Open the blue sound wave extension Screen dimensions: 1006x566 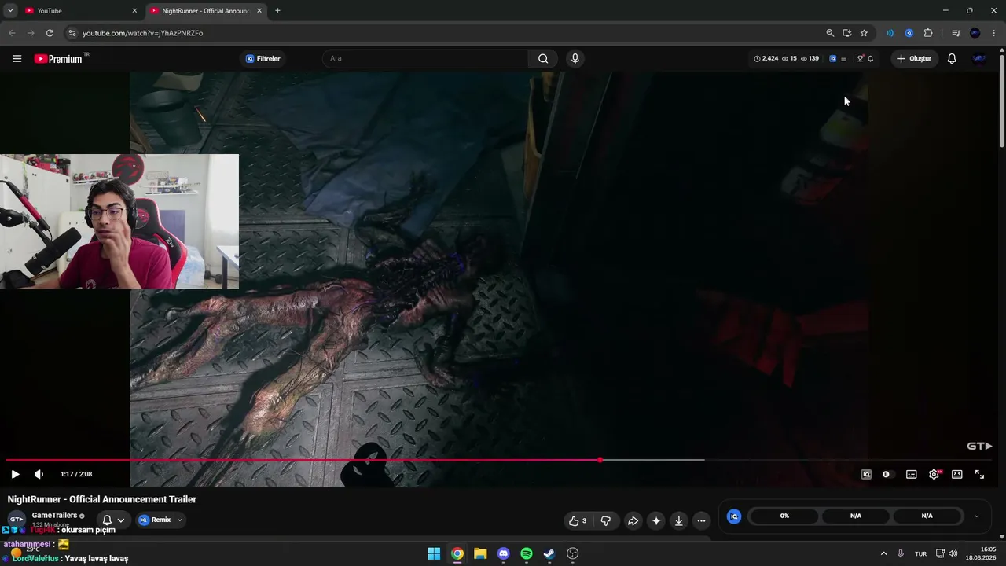890,33
